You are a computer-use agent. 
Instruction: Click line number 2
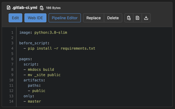point(12,38)
